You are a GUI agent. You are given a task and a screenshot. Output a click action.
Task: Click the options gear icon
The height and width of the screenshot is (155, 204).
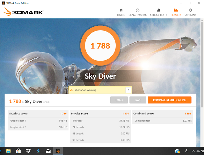click(191, 10)
